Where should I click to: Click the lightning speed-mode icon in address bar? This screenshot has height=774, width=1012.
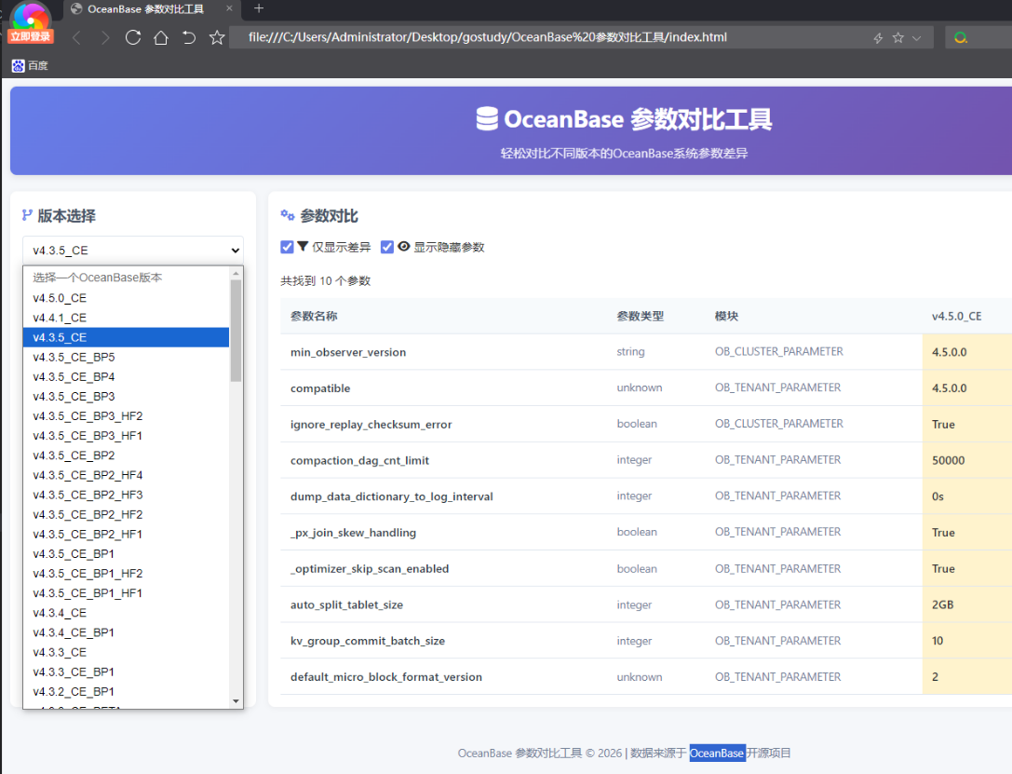(x=878, y=38)
